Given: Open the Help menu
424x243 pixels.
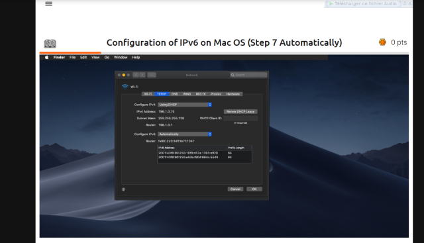Looking at the screenshot, I should tap(136, 58).
